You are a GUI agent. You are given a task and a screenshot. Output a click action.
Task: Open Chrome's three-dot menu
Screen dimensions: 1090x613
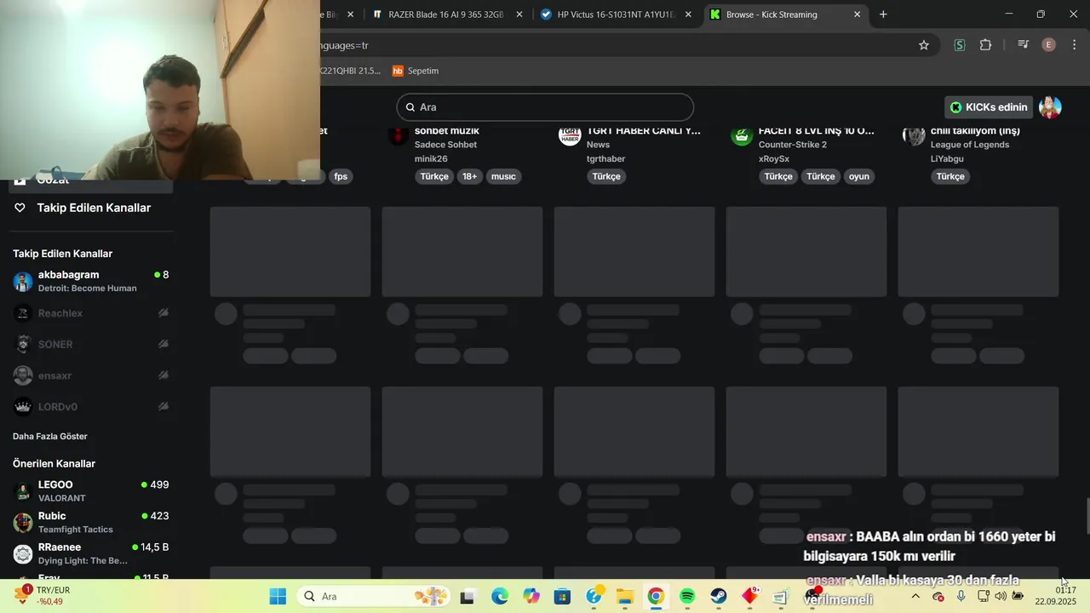(x=1075, y=45)
